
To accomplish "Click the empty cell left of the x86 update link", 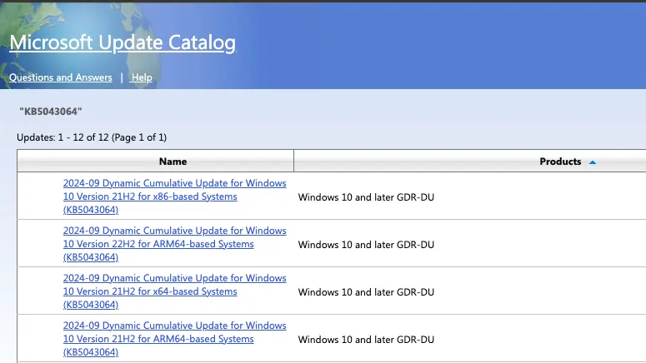I will point(39,196).
